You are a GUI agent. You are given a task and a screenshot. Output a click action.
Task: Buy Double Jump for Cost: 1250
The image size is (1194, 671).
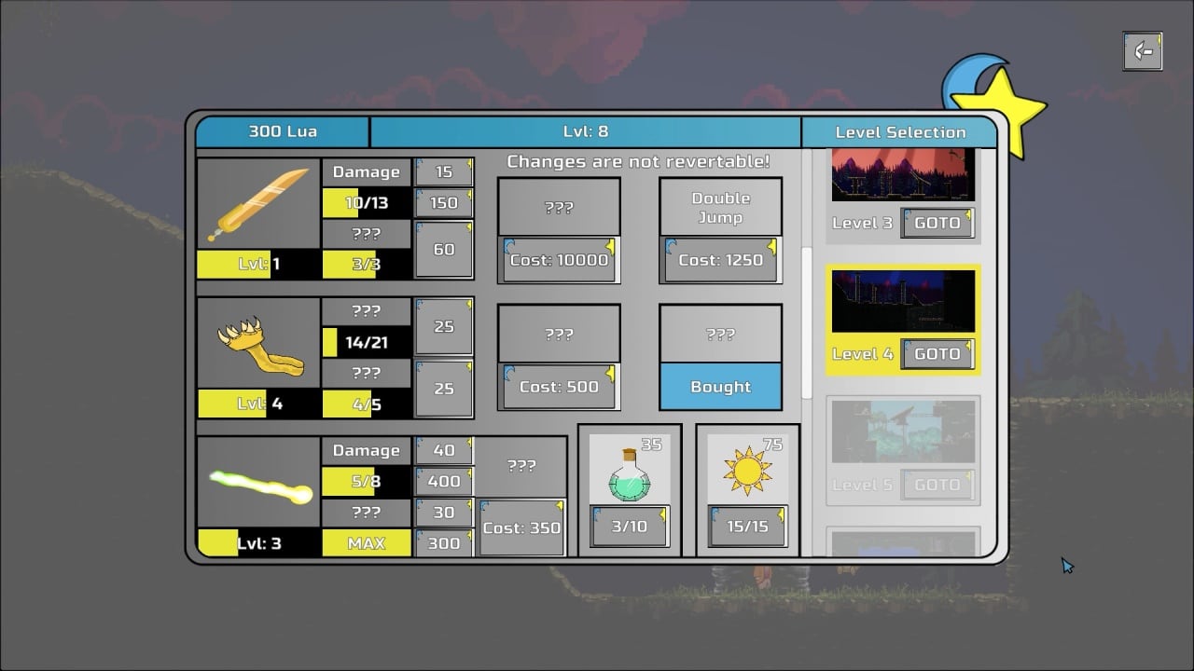click(x=720, y=260)
